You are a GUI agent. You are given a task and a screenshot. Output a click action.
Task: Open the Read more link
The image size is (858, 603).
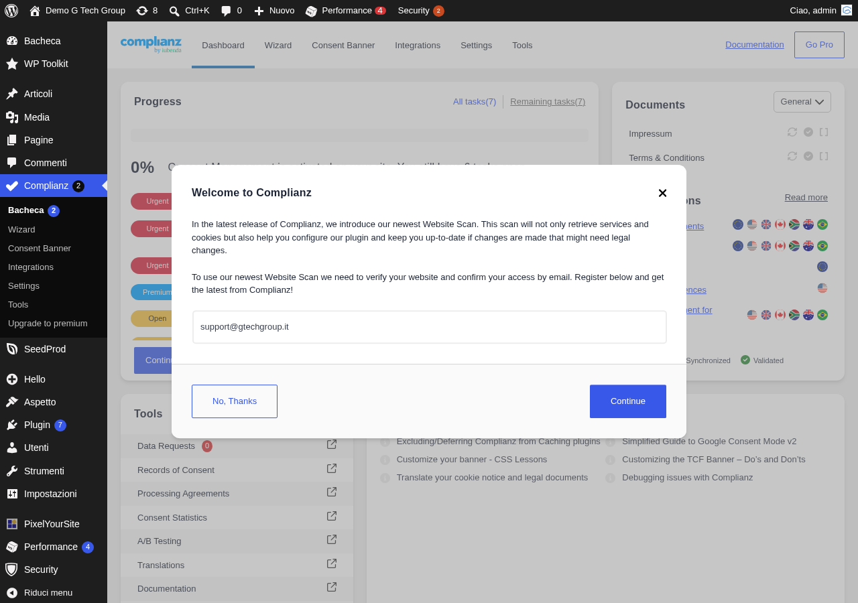(x=806, y=198)
